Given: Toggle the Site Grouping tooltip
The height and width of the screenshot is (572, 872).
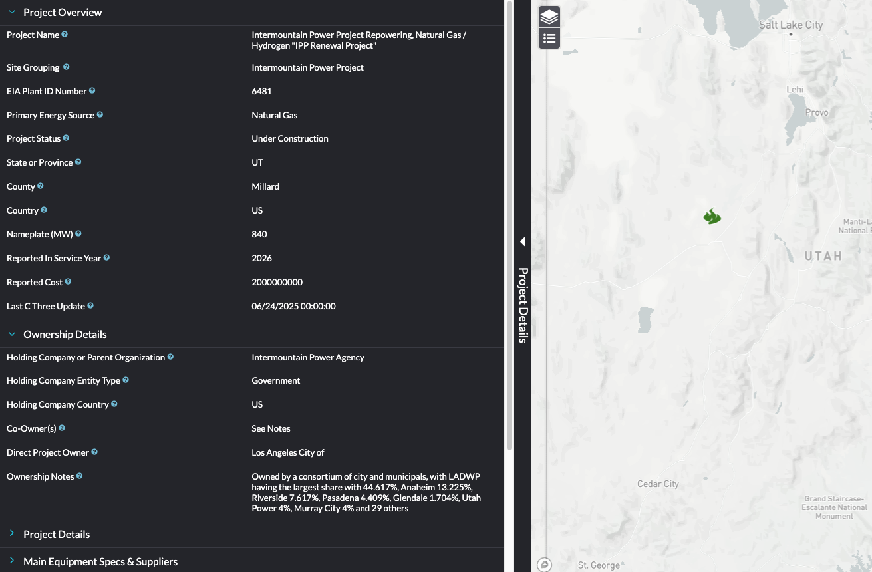Looking at the screenshot, I should pos(65,67).
